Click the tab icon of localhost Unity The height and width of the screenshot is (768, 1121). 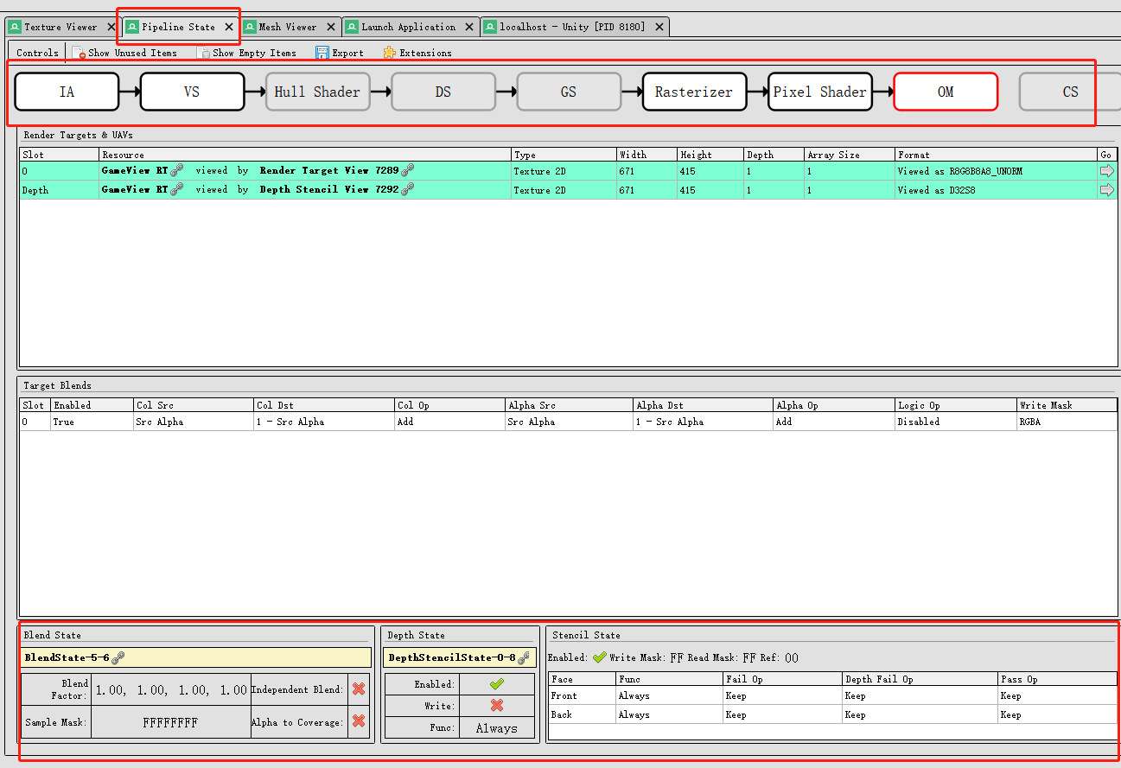(490, 27)
